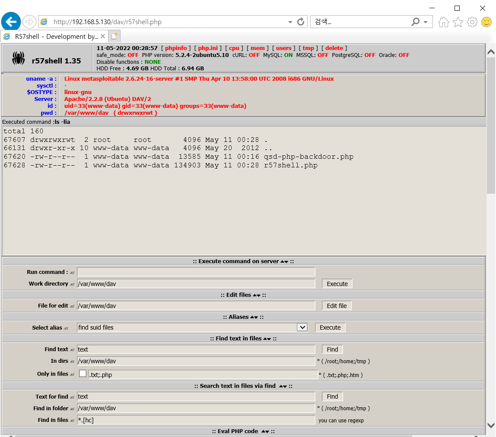Open the mem link
496x437 pixels.
pos(258,48)
